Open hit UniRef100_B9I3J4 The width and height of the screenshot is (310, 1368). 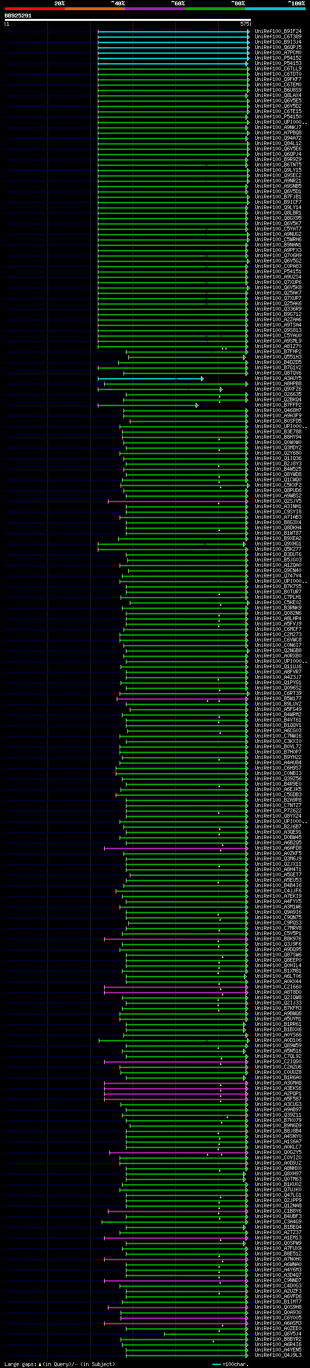278,42
